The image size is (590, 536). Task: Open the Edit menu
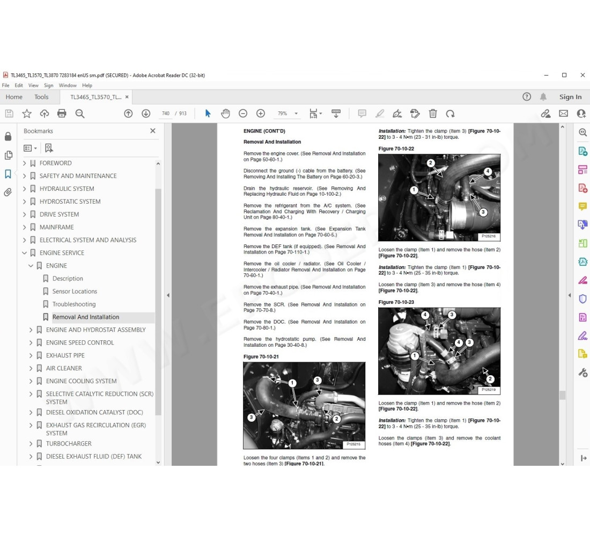pos(19,85)
